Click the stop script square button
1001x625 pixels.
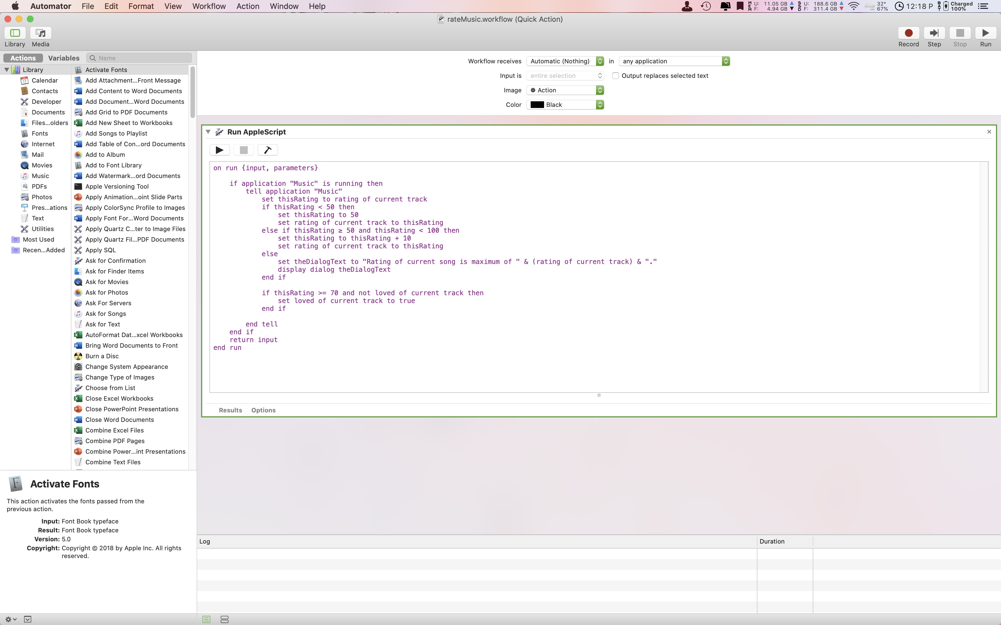click(x=244, y=150)
